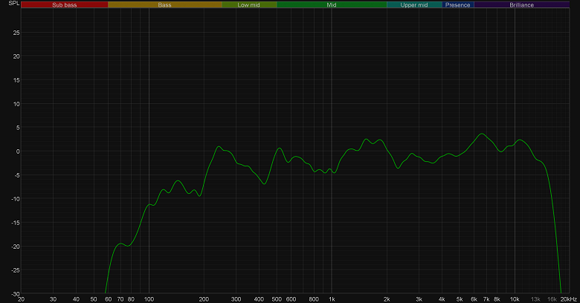580x303 pixels.
Task: Select the Presence band header
Action: point(458,4)
